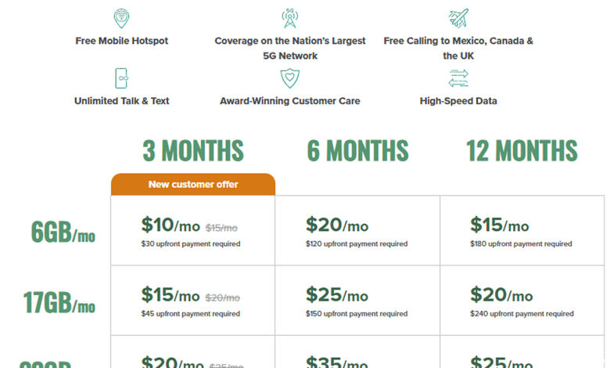
Task: Choose the 17GB 3-month $15/mo plan
Action: (193, 300)
